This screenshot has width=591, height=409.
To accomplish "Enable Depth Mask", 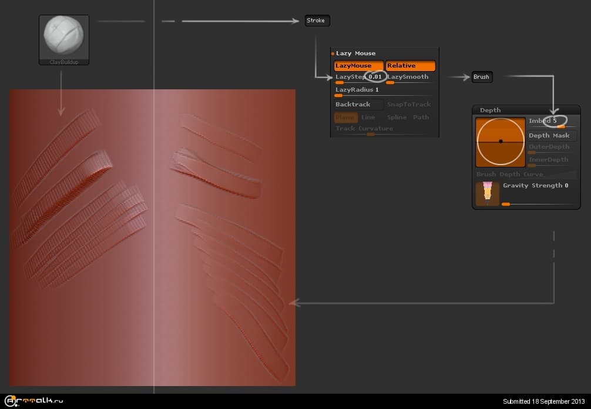I will tap(549, 135).
